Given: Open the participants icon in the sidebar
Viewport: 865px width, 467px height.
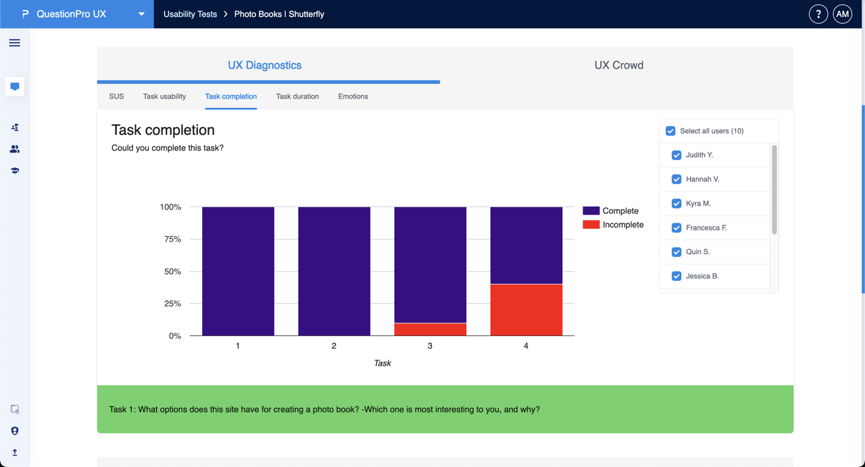Looking at the screenshot, I should coord(14,148).
